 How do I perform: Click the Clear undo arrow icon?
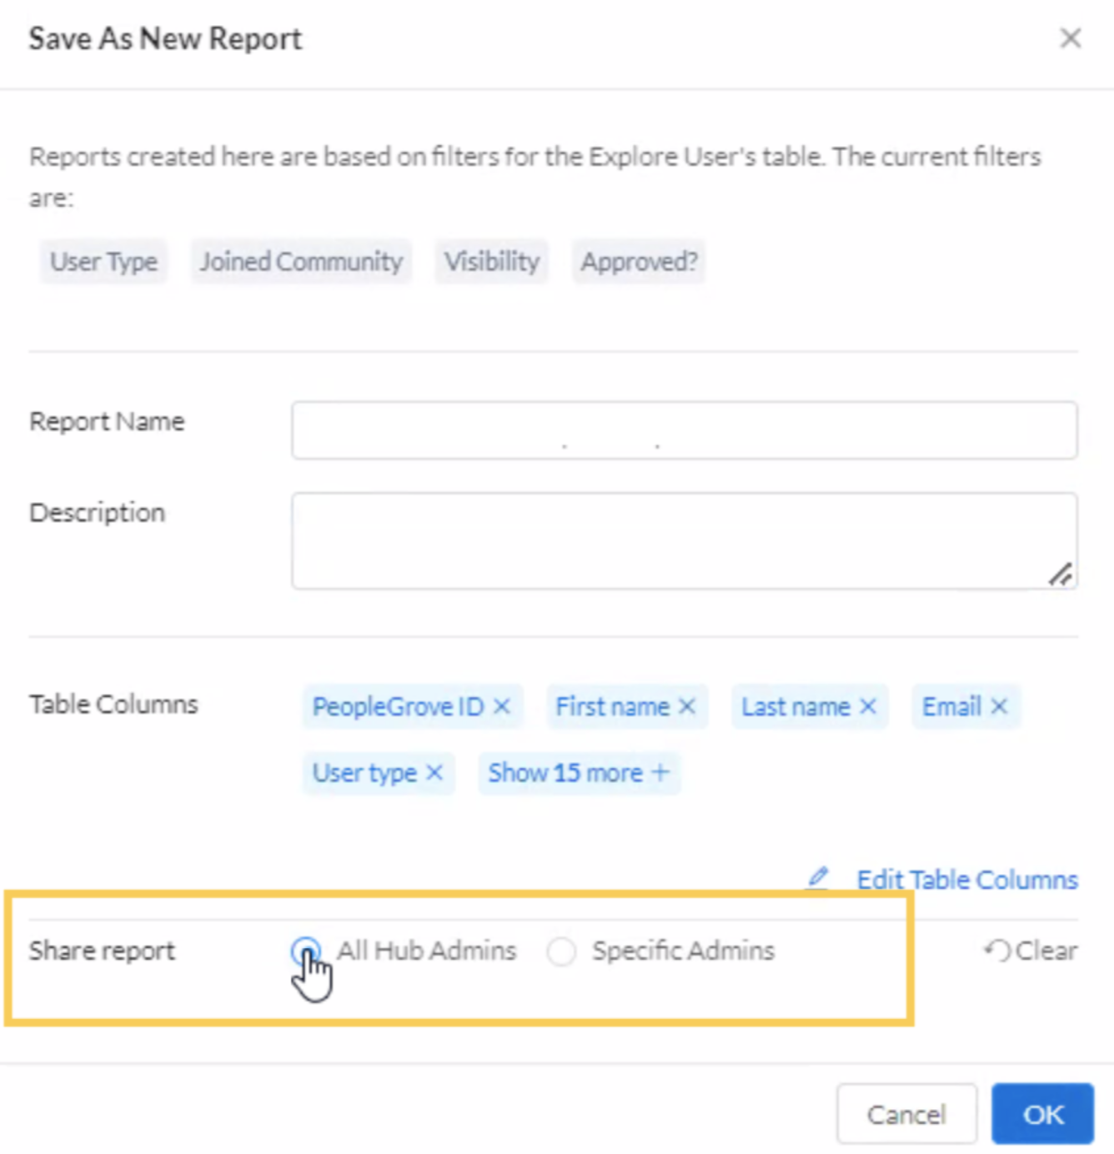pyautogui.click(x=997, y=951)
